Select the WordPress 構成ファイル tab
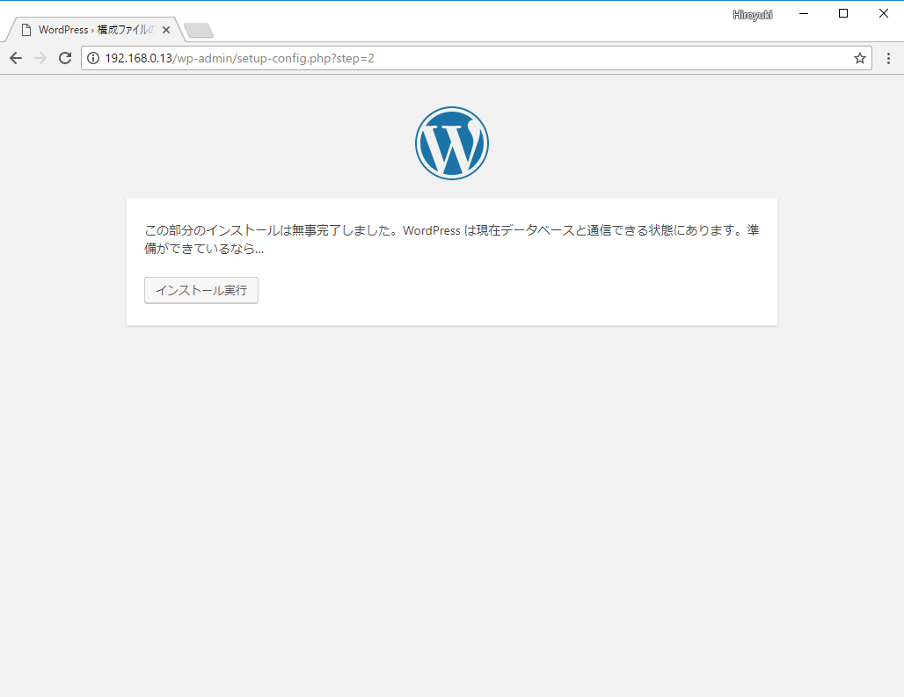 [x=95, y=29]
